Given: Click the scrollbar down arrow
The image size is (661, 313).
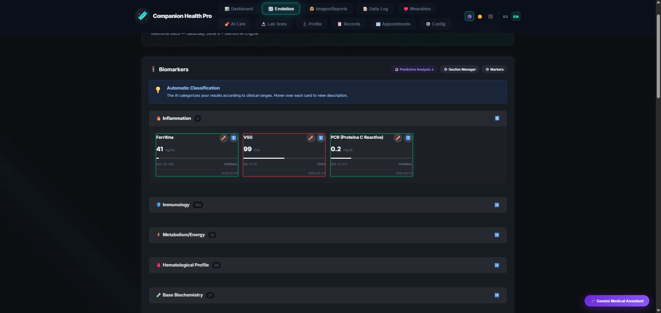Looking at the screenshot, I should click(658, 310).
